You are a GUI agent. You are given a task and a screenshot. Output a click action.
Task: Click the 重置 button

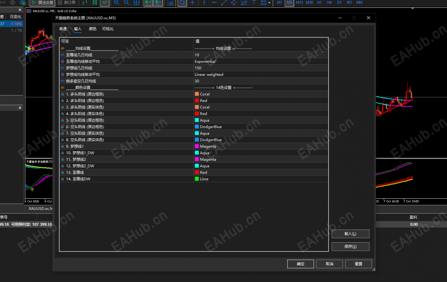[358, 264]
